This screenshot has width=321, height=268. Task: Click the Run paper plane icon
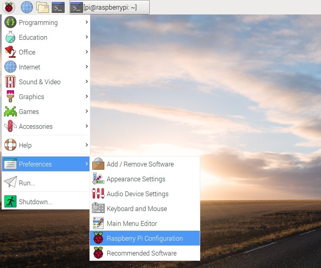[10, 182]
